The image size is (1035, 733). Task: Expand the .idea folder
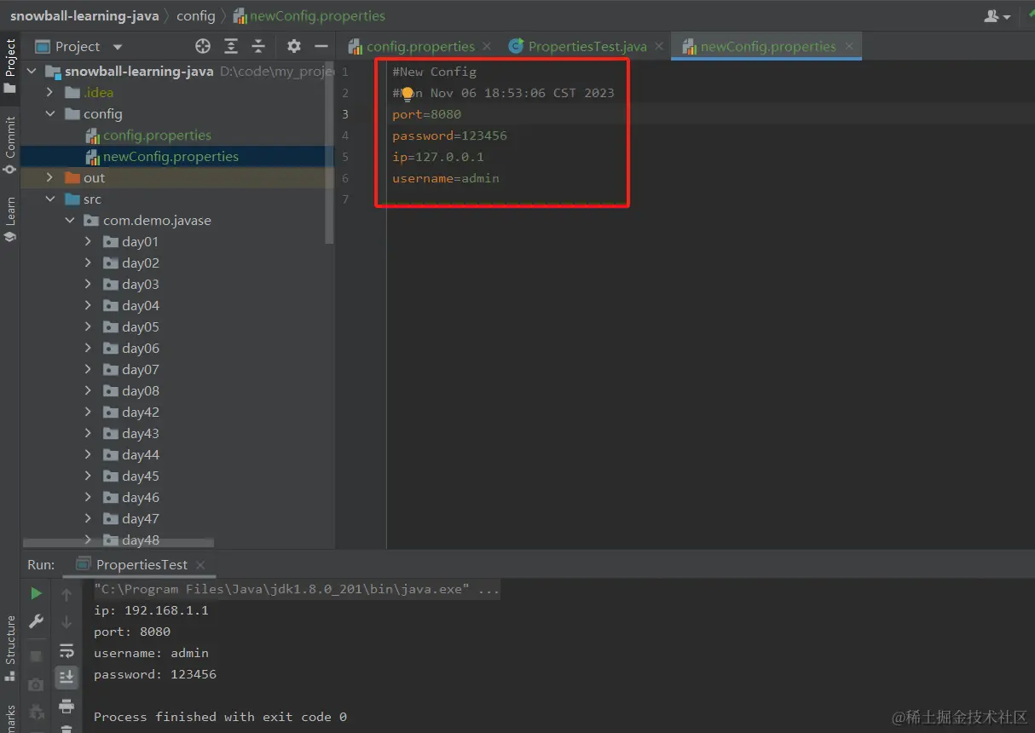(x=50, y=92)
